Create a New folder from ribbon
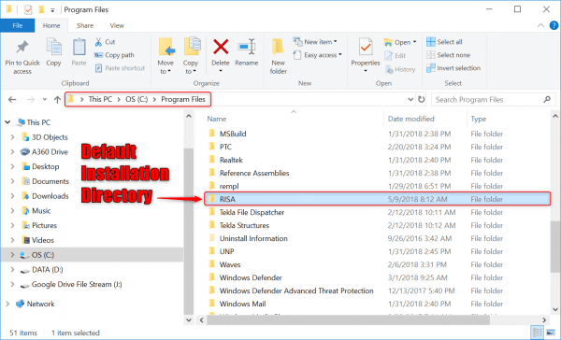Screen dimensions: 561x340 278,56
